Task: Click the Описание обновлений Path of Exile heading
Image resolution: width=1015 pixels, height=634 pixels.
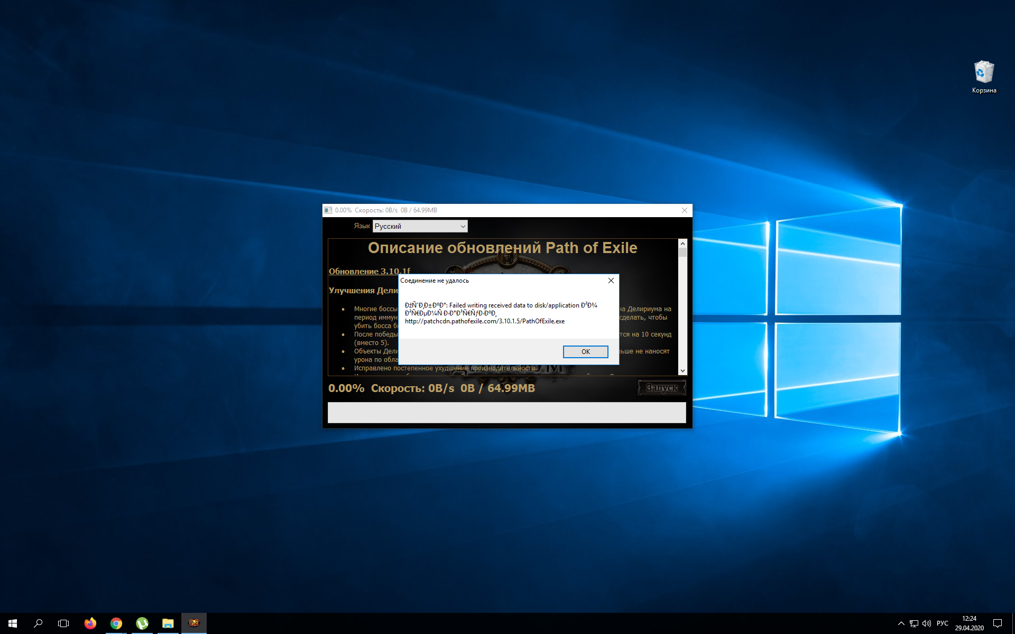Action: (503, 248)
